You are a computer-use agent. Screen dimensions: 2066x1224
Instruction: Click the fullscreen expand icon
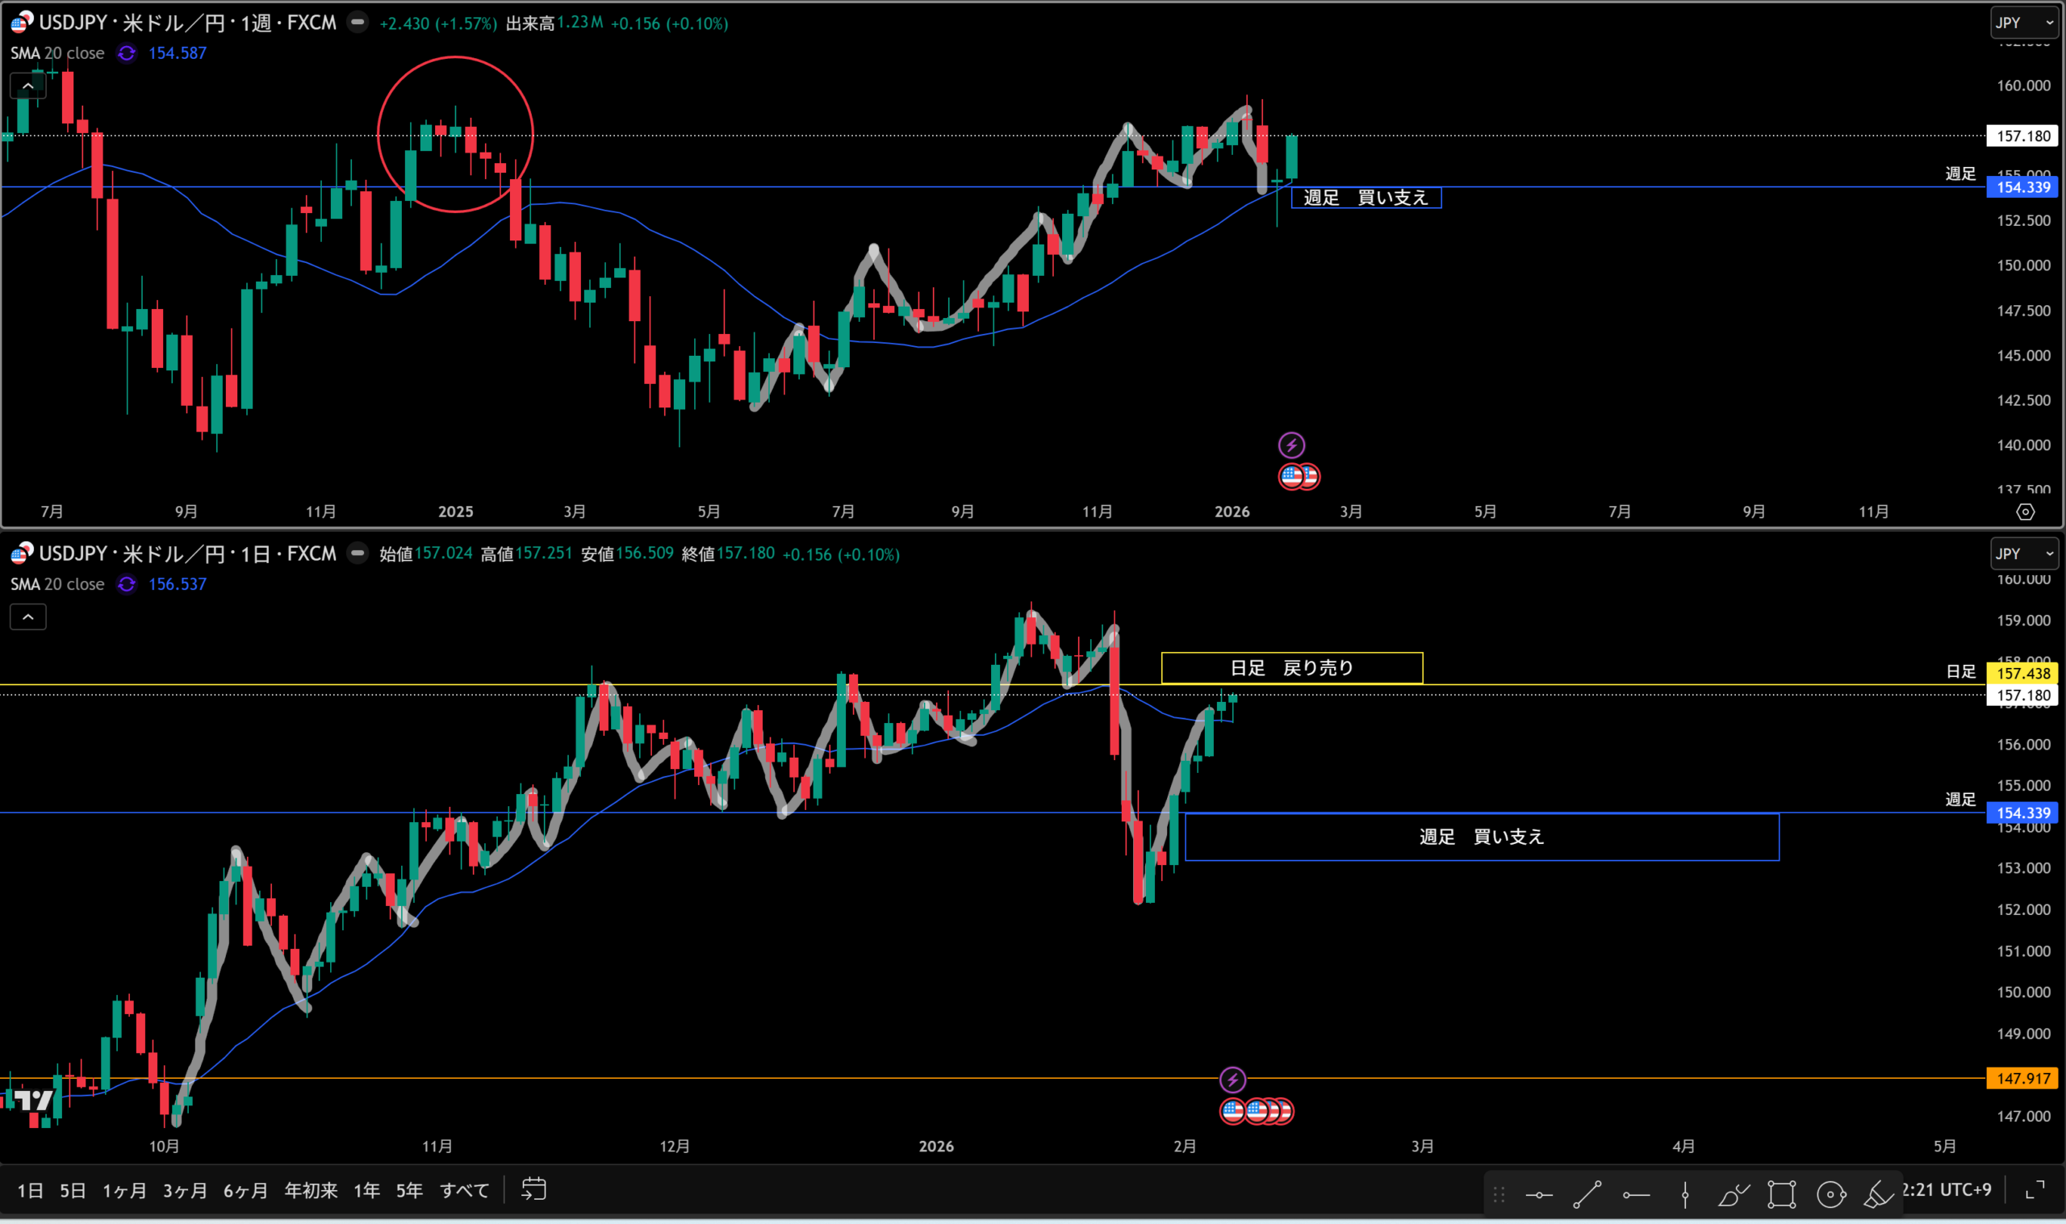[x=2035, y=1189]
